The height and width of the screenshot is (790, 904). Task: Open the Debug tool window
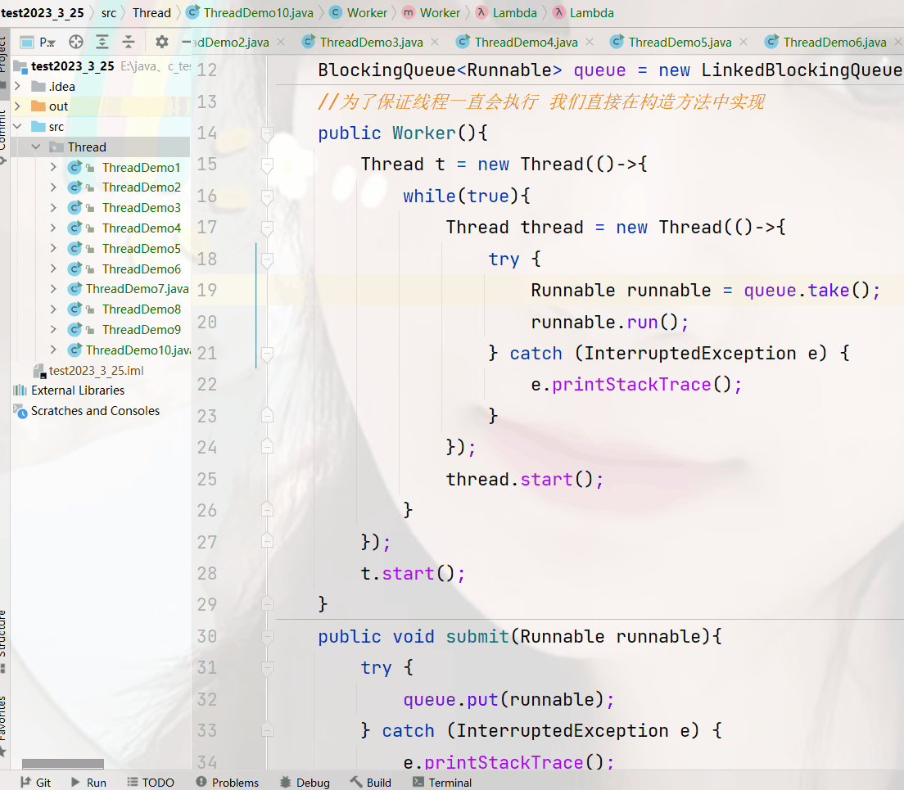[x=305, y=782]
